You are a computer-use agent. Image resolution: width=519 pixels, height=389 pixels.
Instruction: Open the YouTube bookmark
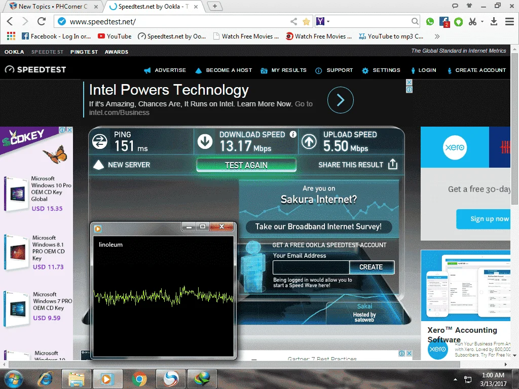point(115,36)
